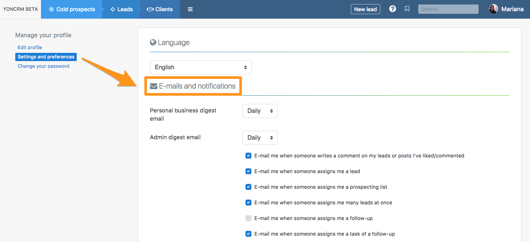Toggle email for comments on my leads
Viewport: 530px width, 242px height.
click(248, 156)
